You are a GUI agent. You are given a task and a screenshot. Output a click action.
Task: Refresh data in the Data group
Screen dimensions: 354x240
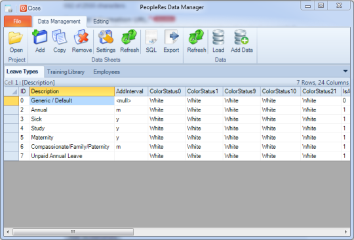(x=197, y=42)
